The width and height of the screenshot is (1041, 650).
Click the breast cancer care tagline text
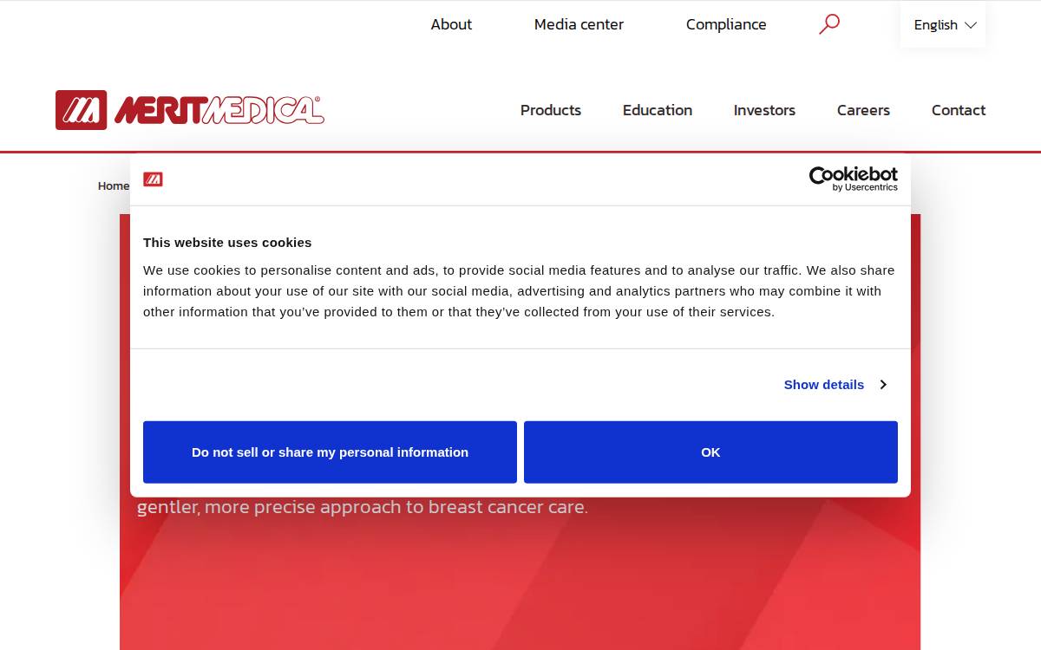coord(363,507)
